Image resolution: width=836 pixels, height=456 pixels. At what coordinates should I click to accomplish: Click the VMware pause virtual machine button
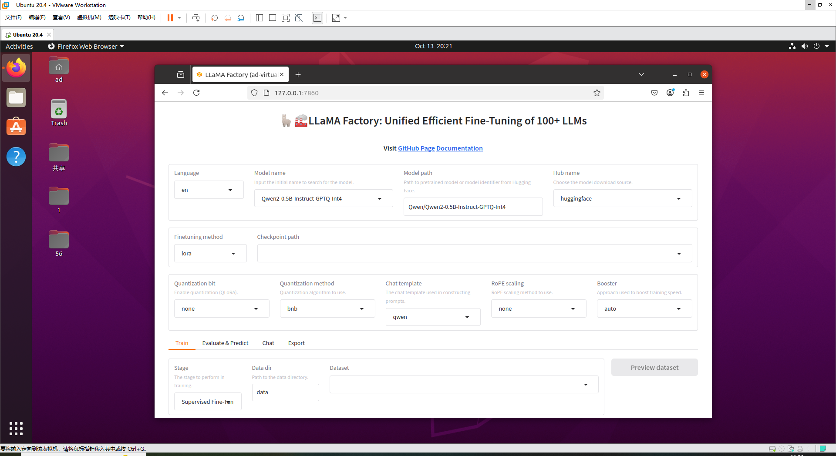click(170, 18)
